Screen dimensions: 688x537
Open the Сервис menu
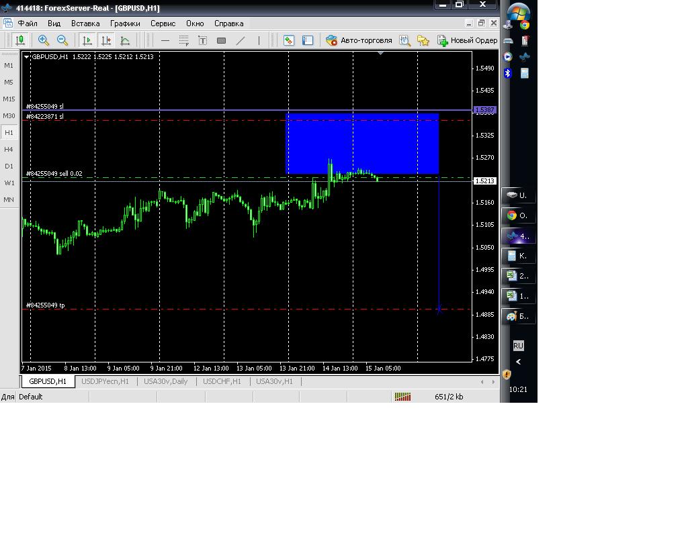(163, 23)
